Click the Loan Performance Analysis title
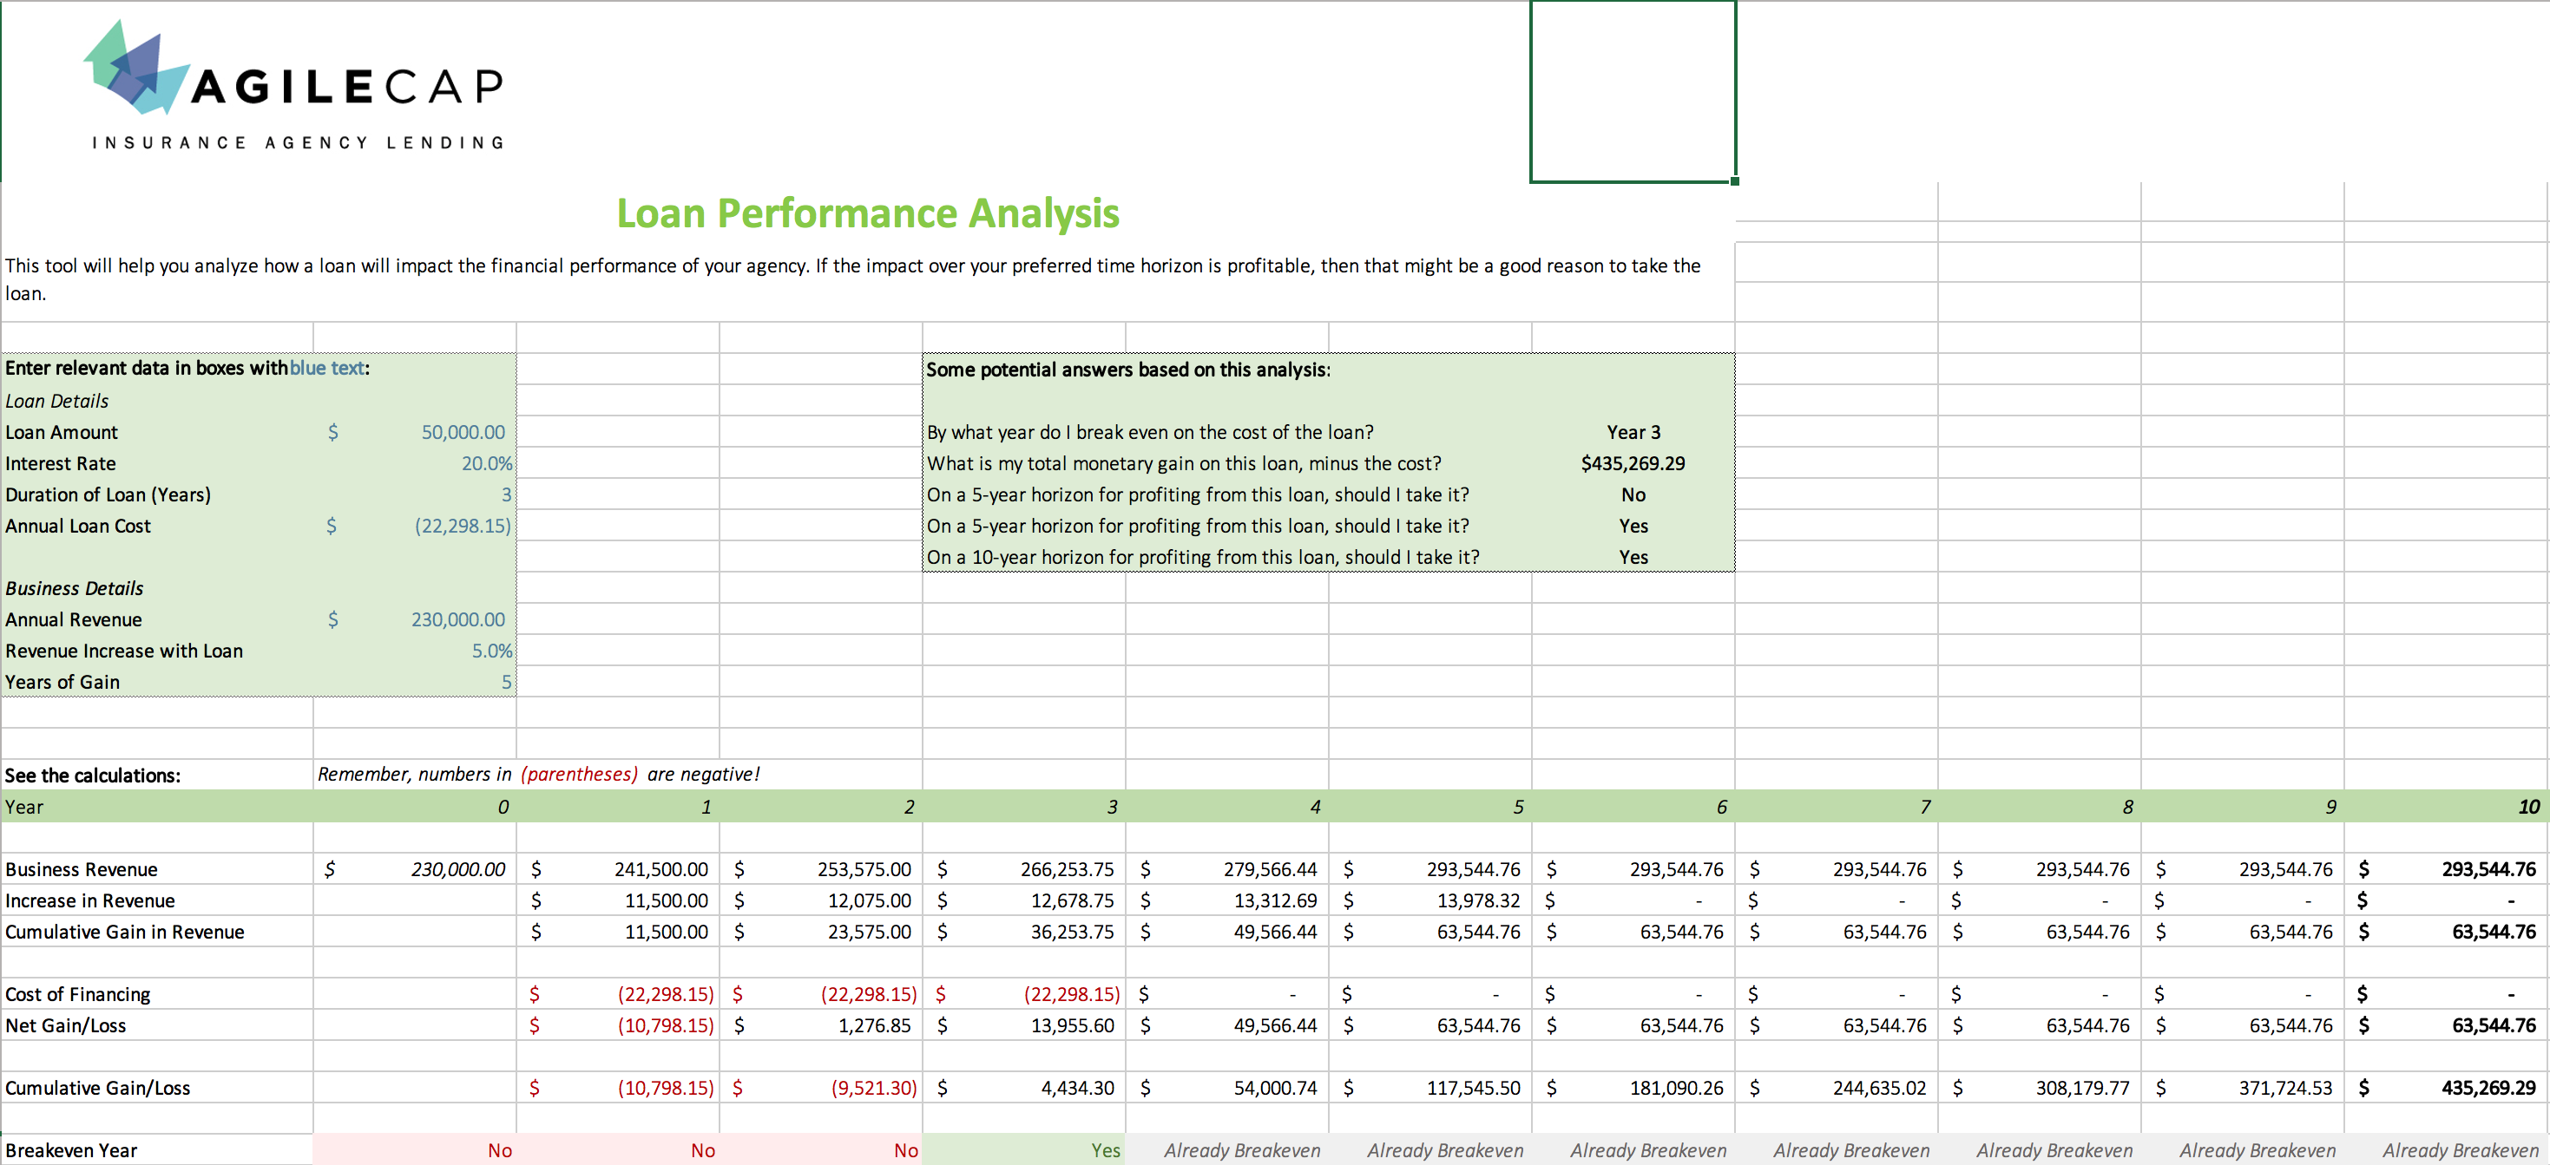Image resolution: width=2550 pixels, height=1165 pixels. point(867,213)
